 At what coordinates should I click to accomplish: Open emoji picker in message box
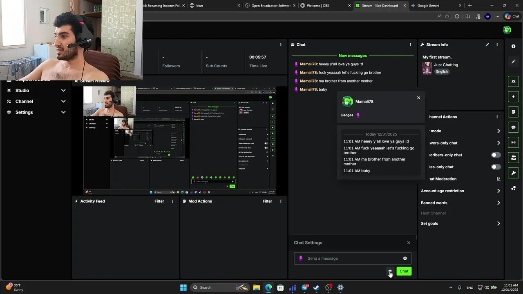point(405,258)
